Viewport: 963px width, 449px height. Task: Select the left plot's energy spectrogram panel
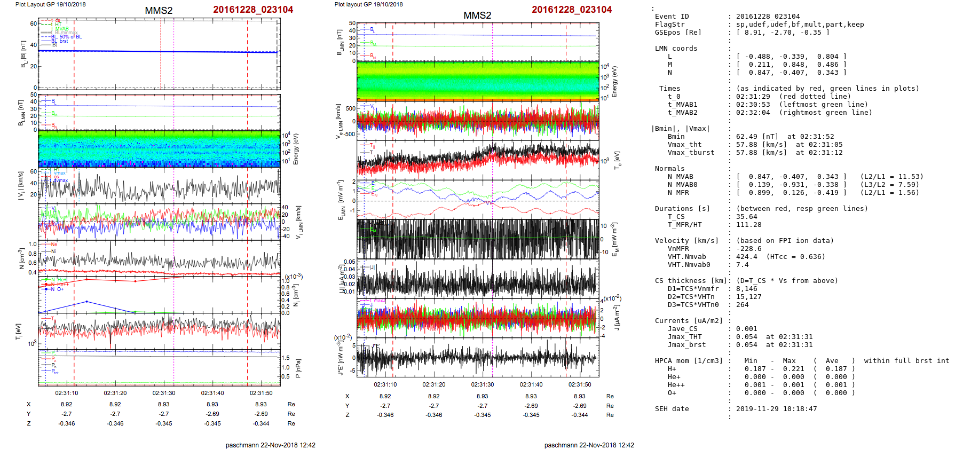pyautogui.click(x=159, y=149)
